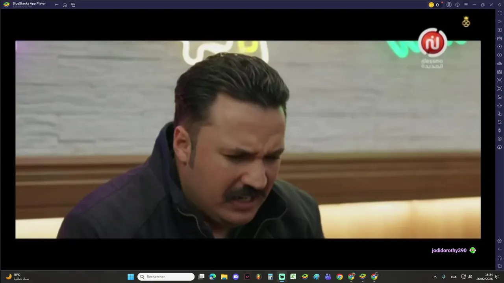The image size is (504, 283).
Task: Switch the FRA keyboard language indicator
Action: pos(454,277)
